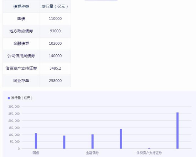The width and height of the screenshot is (196, 157).
Task: Click the 3485.2 value cell
Action: (55, 68)
